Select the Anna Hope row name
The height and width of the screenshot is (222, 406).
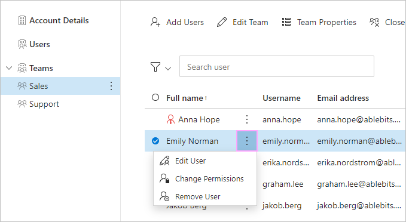click(199, 120)
